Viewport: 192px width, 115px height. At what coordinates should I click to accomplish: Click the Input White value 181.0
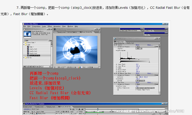click(138, 66)
